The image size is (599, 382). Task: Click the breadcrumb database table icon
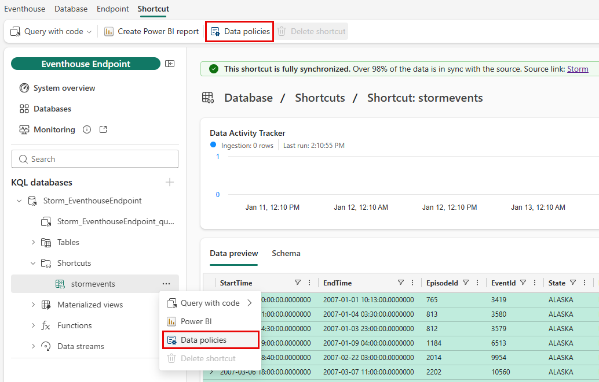pos(208,98)
